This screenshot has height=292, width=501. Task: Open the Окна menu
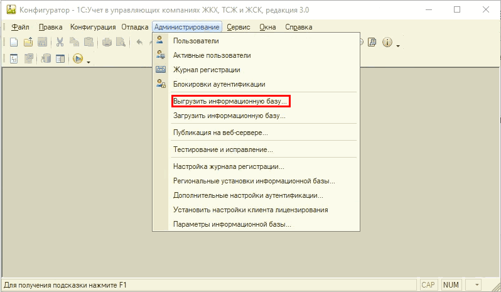click(267, 27)
